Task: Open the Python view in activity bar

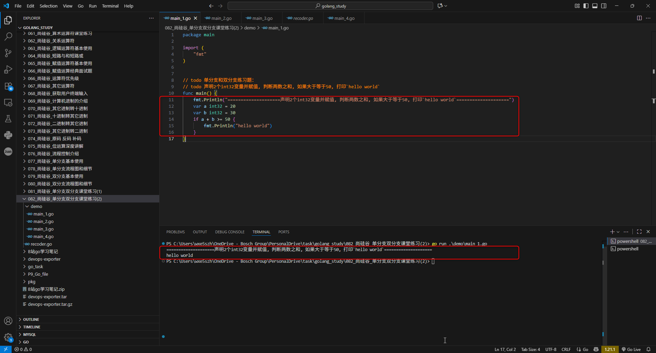Action: coord(8,135)
